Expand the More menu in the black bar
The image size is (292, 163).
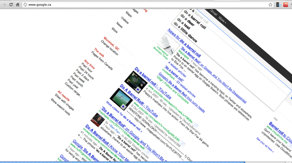[222, 20]
